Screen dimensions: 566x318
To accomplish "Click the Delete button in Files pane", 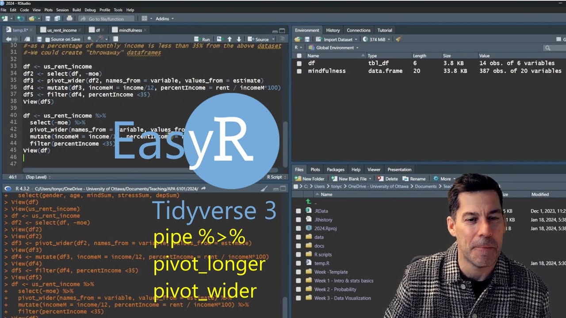I will tap(388, 179).
